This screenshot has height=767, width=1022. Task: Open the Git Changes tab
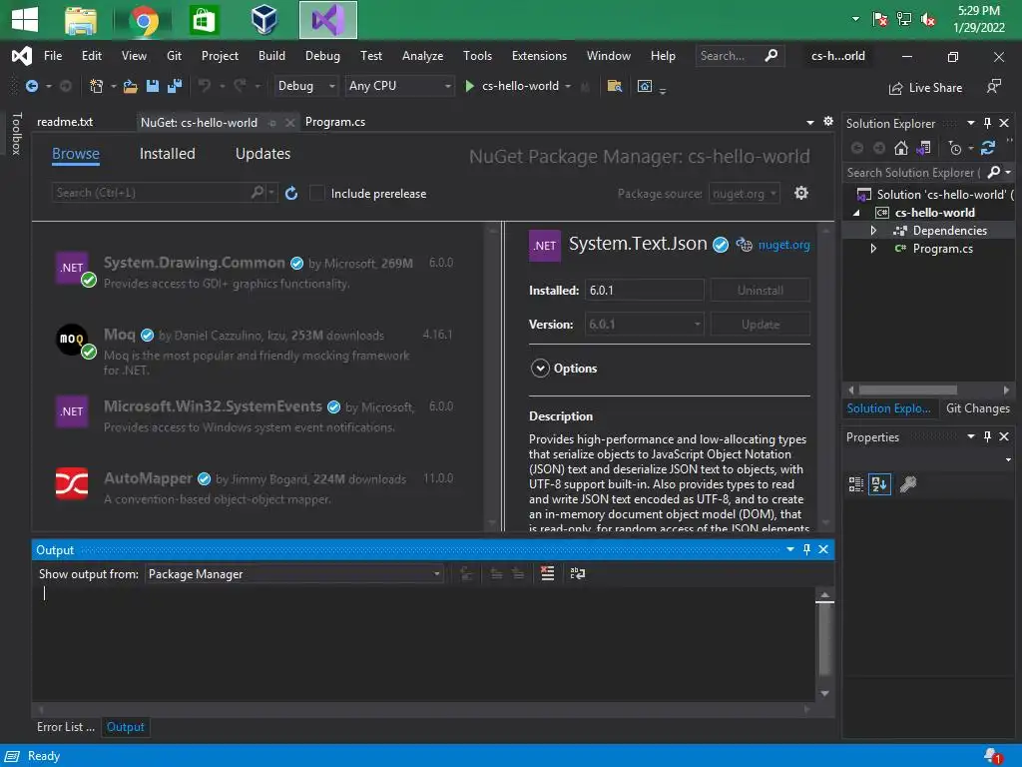tap(977, 408)
